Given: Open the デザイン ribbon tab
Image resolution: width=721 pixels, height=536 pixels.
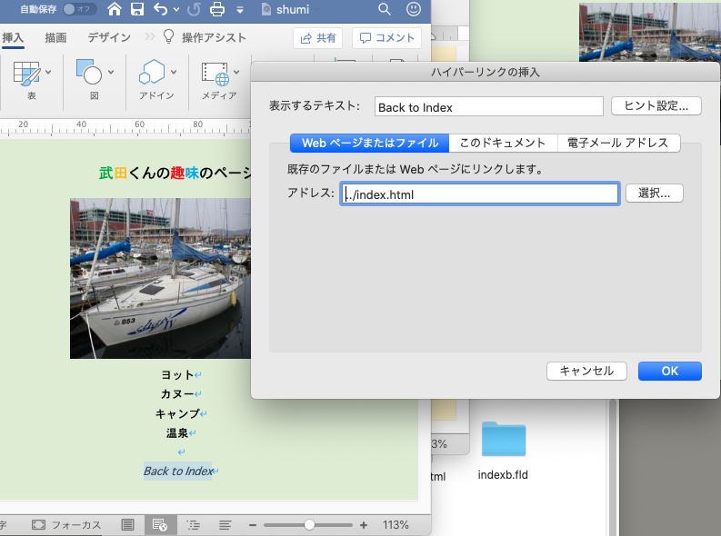Looking at the screenshot, I should 108,37.
